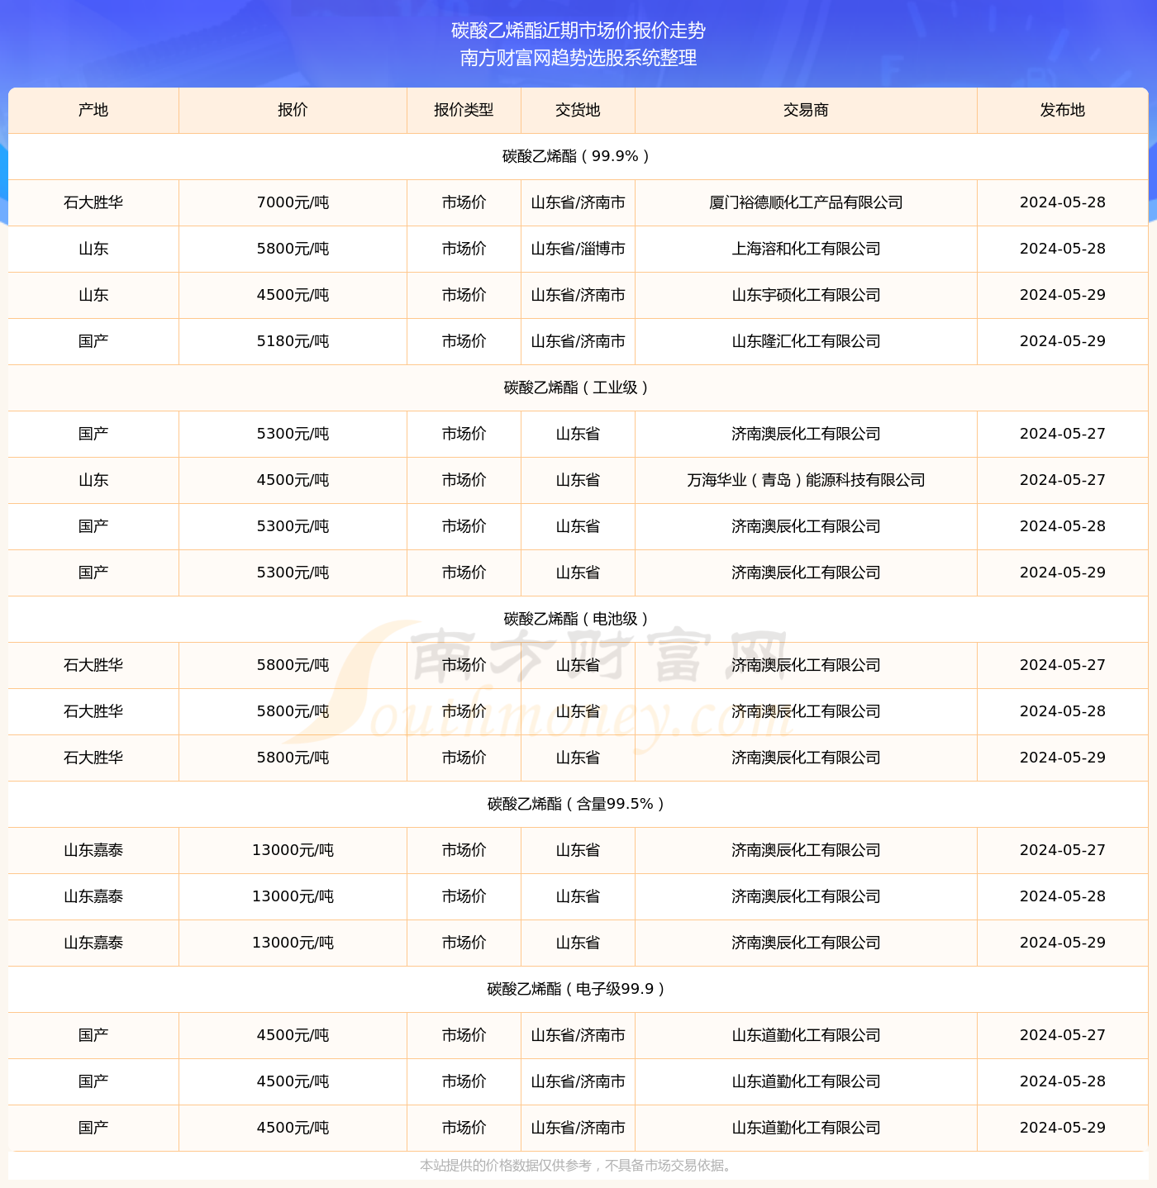The height and width of the screenshot is (1188, 1157).
Task: Click 济南澳辰化工有限公司 in the 5300元/吨 2024-05-29 row
Action: [806, 573]
